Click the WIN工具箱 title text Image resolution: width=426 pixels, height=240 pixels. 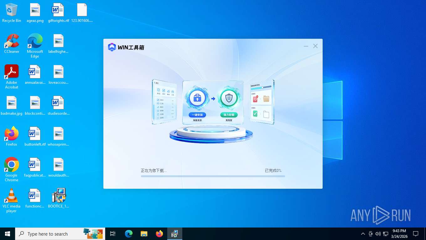click(x=131, y=47)
